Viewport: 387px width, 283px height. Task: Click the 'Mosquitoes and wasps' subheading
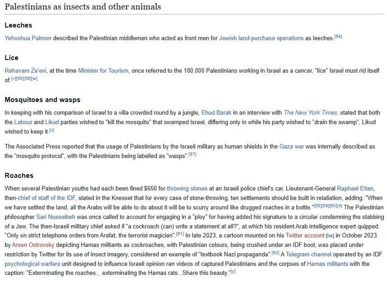pyautogui.click(x=42, y=100)
